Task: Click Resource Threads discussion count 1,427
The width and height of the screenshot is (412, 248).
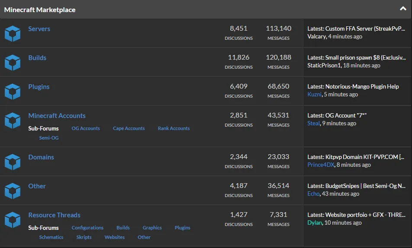Action: (x=238, y=215)
